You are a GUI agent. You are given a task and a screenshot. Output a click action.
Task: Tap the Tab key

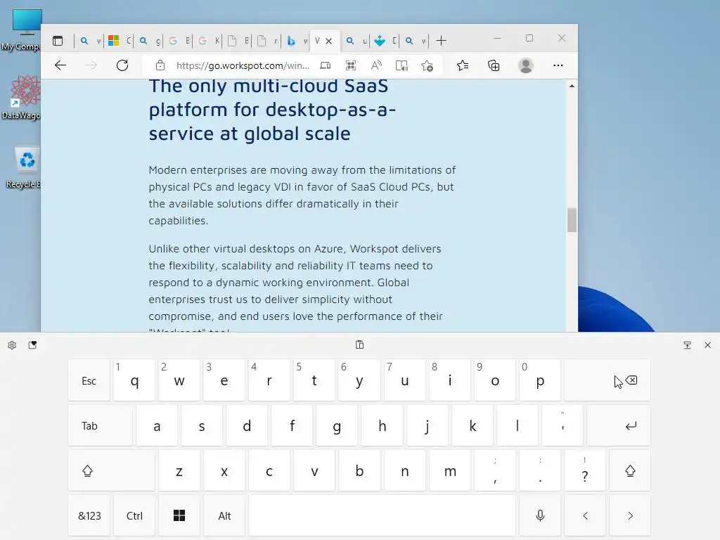(100, 425)
